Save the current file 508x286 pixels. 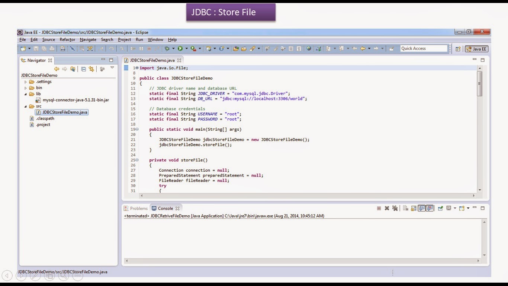37,49
